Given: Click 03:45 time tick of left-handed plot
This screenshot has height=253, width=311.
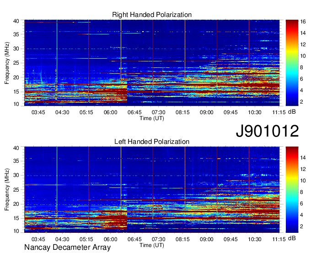Looking at the screenshot, I should [x=38, y=239].
